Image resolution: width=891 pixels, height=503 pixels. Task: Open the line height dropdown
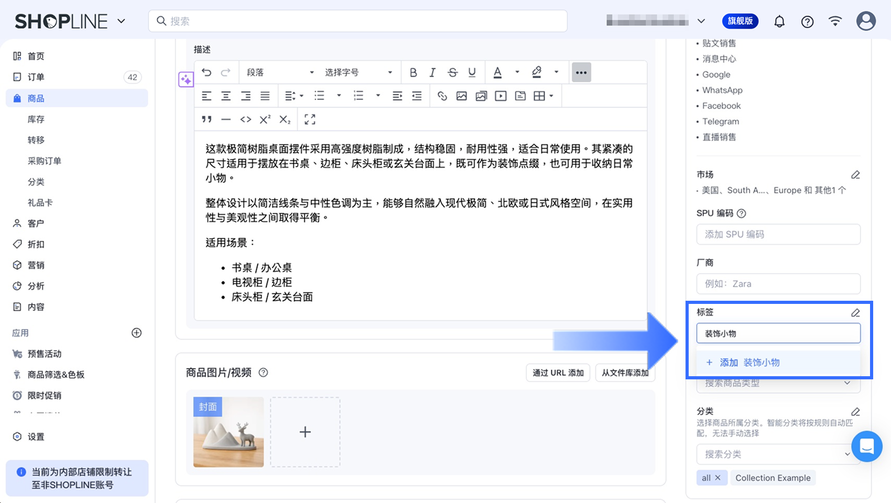(x=294, y=96)
